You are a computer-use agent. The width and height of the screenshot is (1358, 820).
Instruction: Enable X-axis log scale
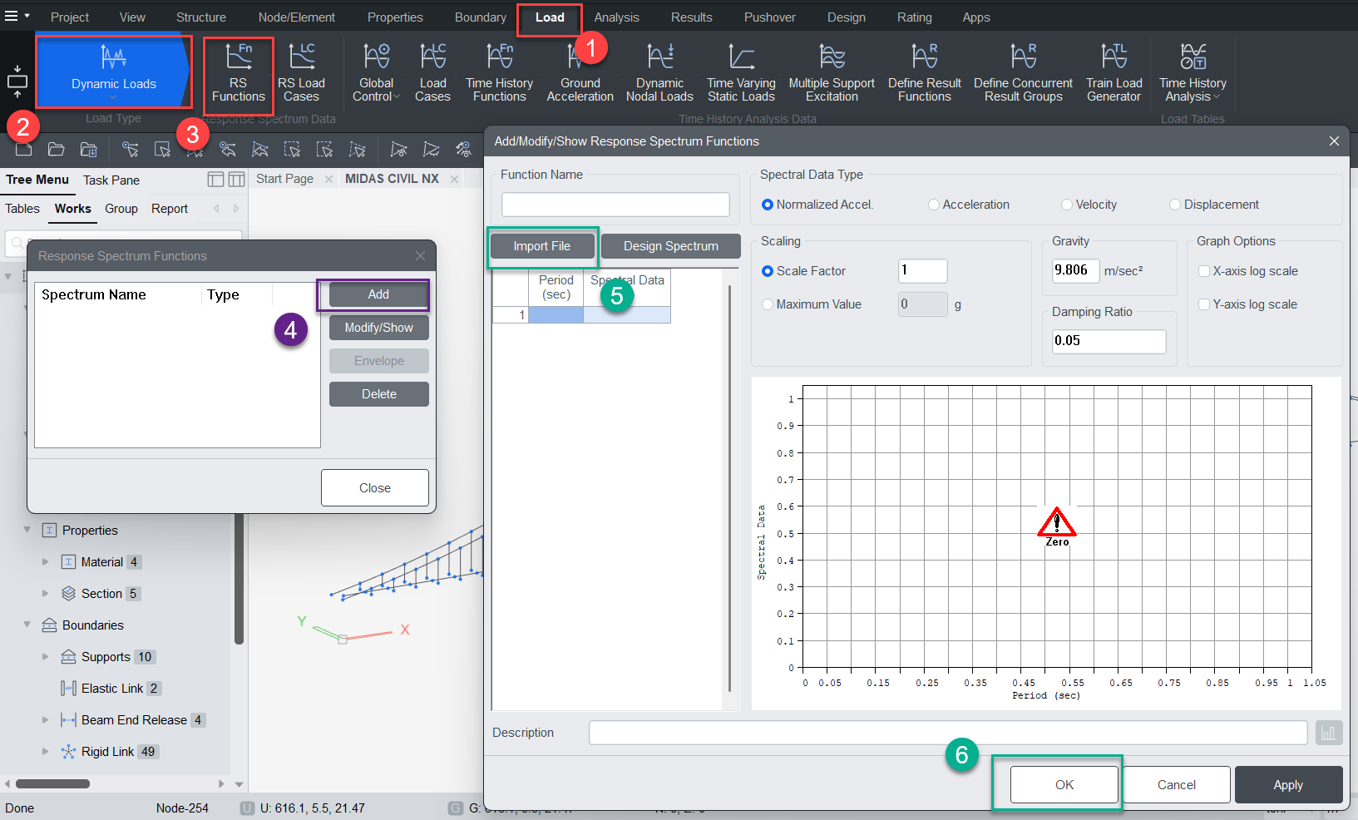click(1204, 271)
